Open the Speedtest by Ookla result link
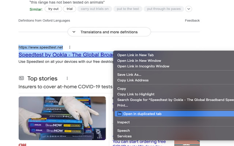This screenshot has width=234, height=146. coord(66,55)
